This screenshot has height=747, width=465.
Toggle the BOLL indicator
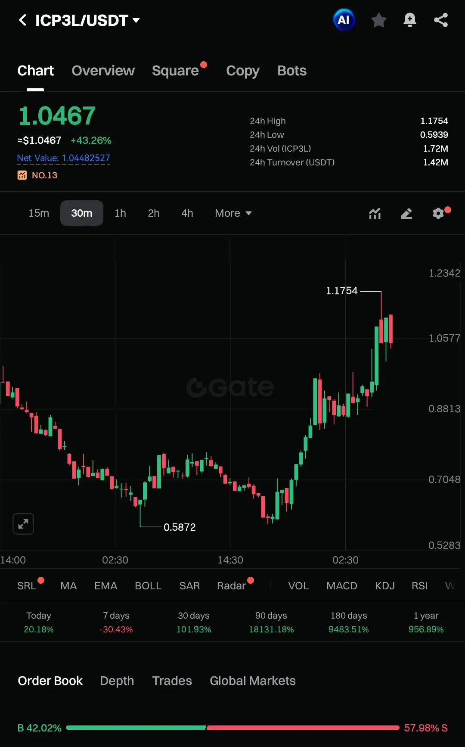(x=148, y=586)
